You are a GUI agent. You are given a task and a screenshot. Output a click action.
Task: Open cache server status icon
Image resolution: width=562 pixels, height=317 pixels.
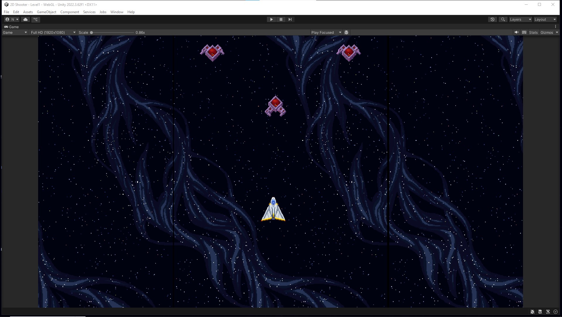coord(540,312)
